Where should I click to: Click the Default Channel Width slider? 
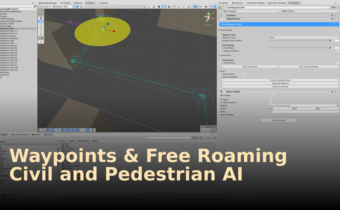300,40
